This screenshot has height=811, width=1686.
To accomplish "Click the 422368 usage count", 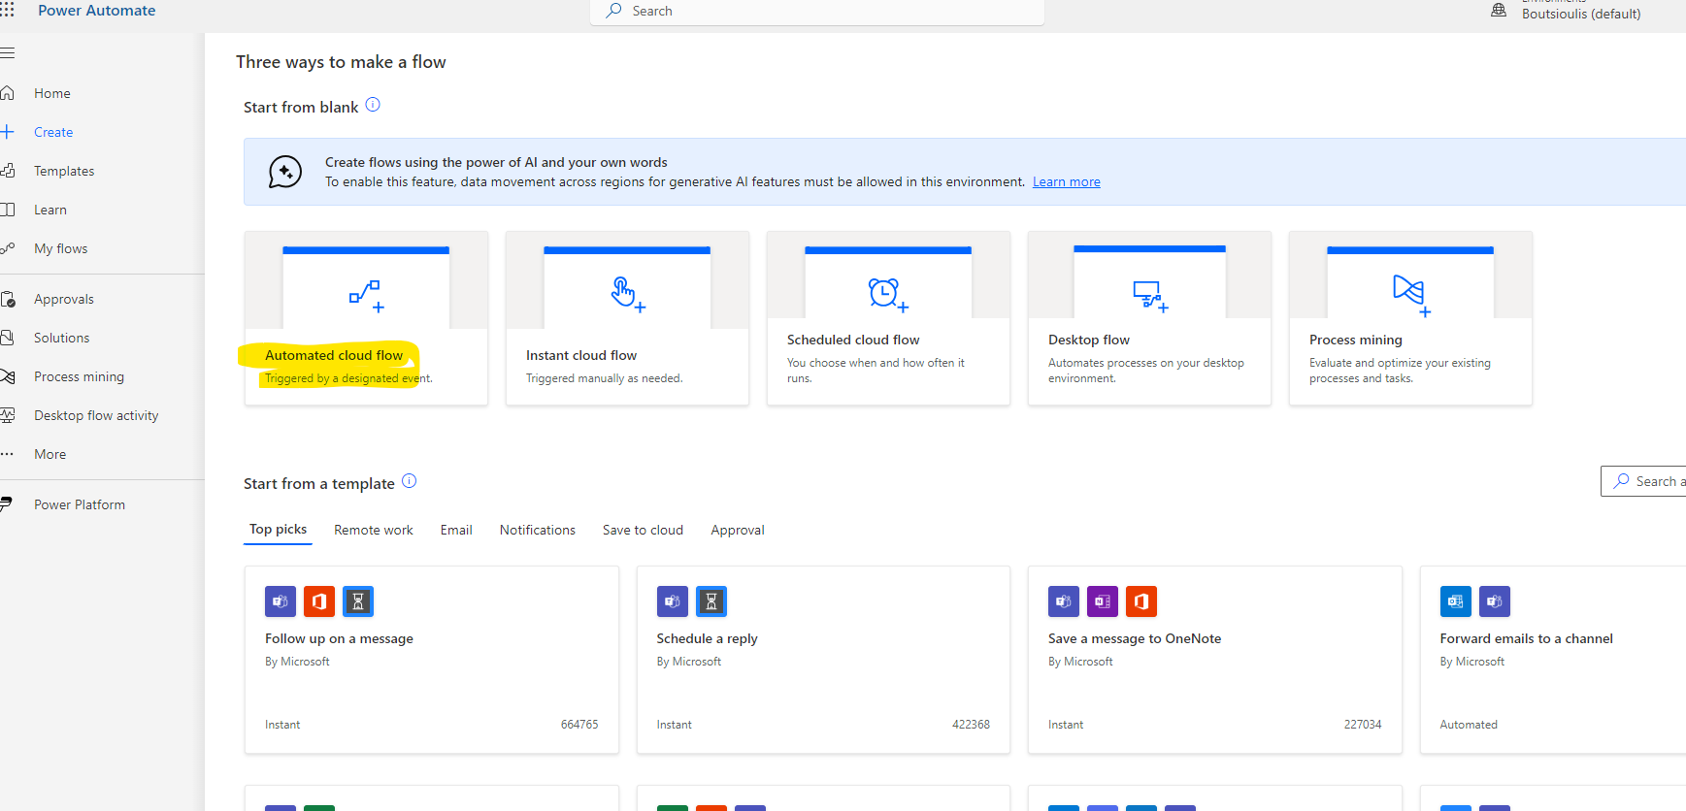I will (971, 725).
